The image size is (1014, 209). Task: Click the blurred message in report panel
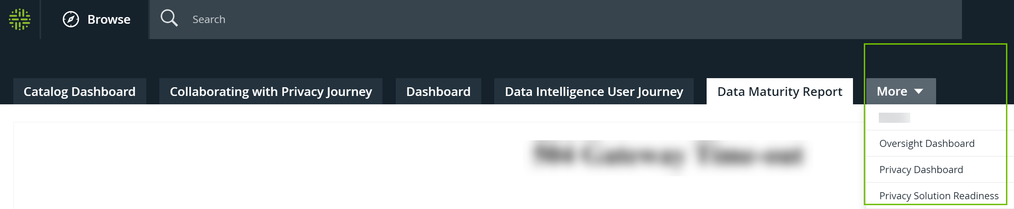[668, 154]
